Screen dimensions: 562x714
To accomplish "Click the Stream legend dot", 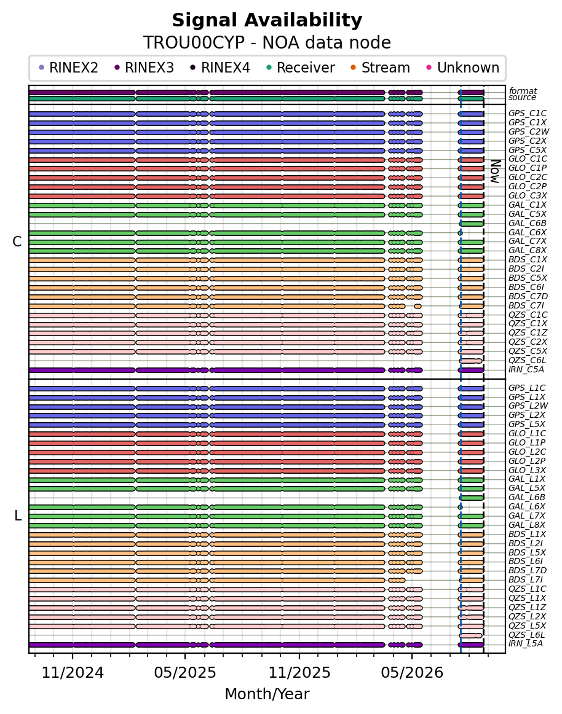I will tap(353, 68).
